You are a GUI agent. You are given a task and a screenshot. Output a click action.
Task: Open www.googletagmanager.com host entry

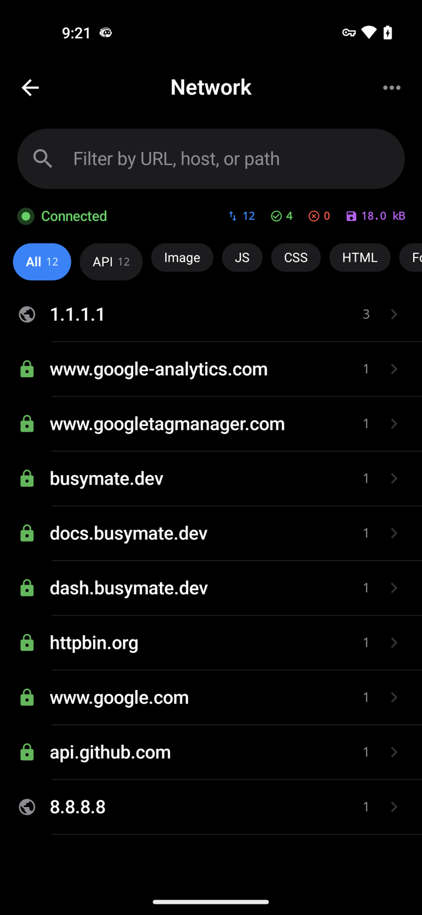[211, 423]
